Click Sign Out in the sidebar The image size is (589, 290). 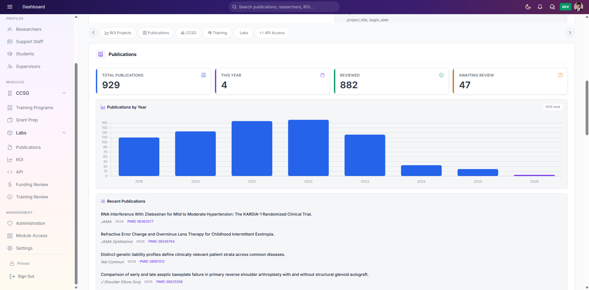(22, 276)
